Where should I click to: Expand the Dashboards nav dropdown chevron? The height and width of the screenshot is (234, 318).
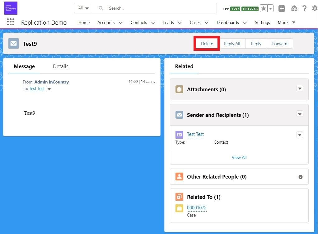tap(245, 23)
